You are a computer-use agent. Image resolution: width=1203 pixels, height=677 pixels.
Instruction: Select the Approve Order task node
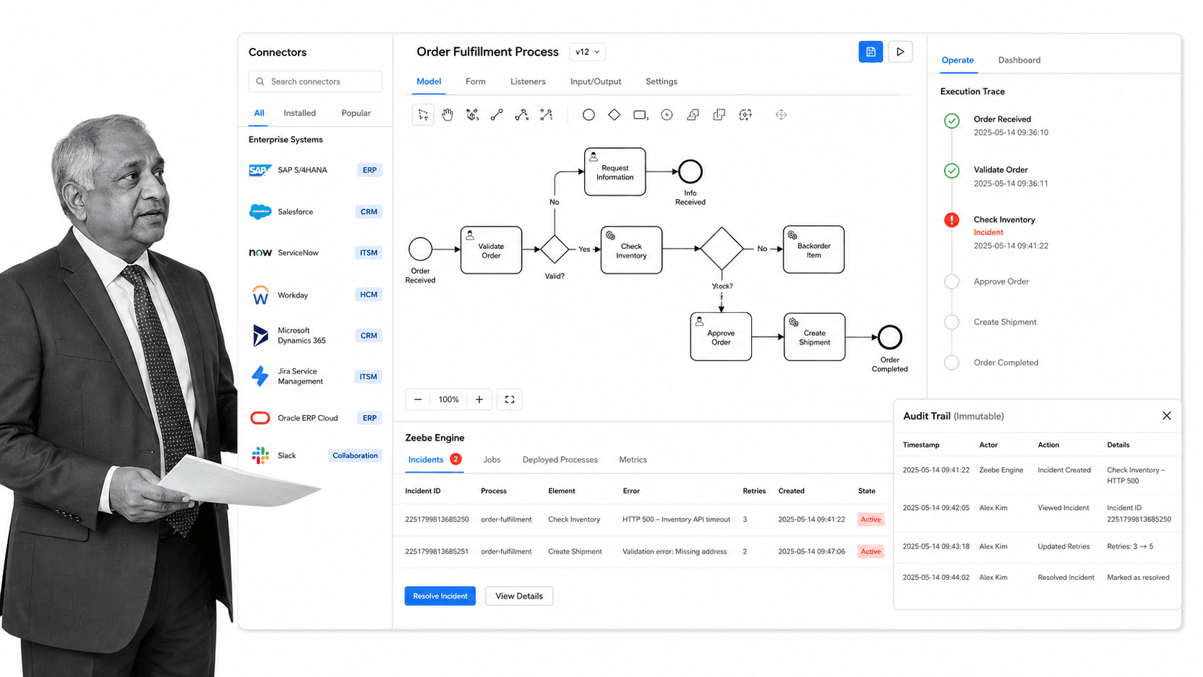point(721,337)
